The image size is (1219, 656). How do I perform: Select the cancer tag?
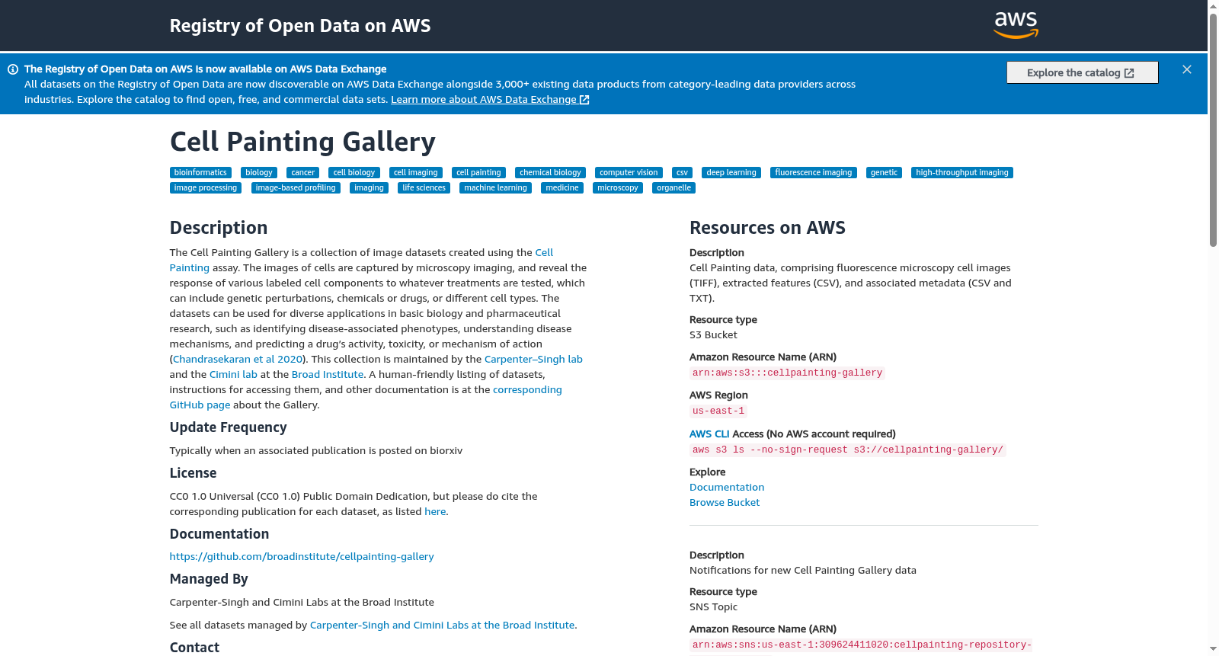(303, 173)
